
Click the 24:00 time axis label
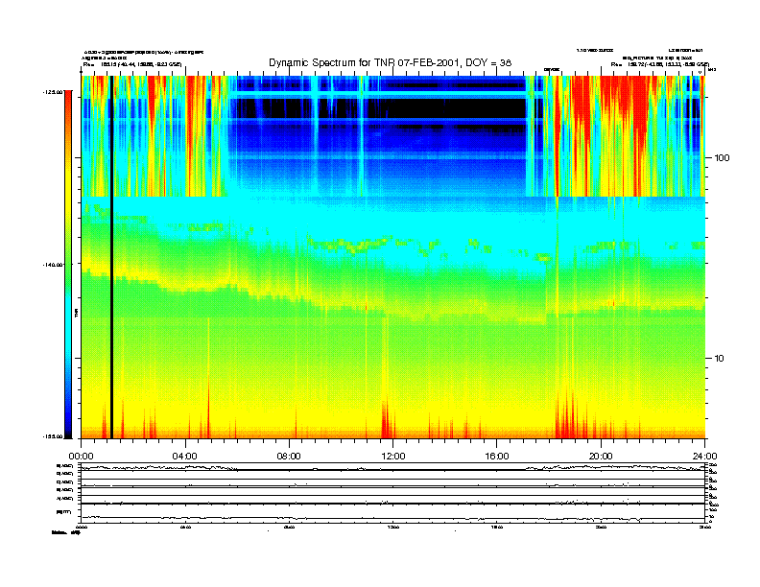(x=704, y=457)
